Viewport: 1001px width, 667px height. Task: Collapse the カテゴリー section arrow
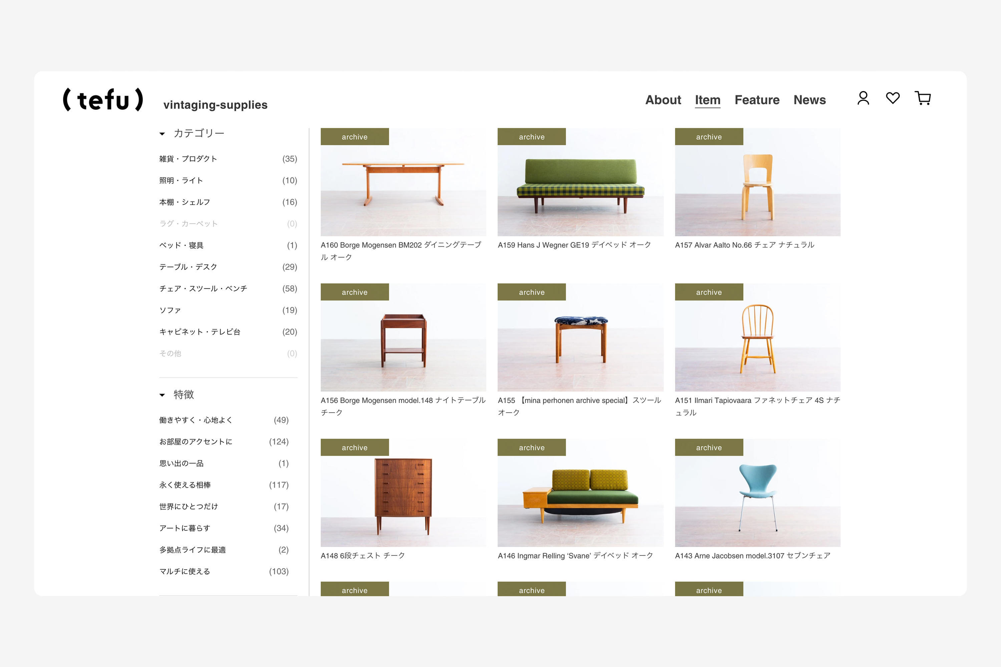point(162,134)
